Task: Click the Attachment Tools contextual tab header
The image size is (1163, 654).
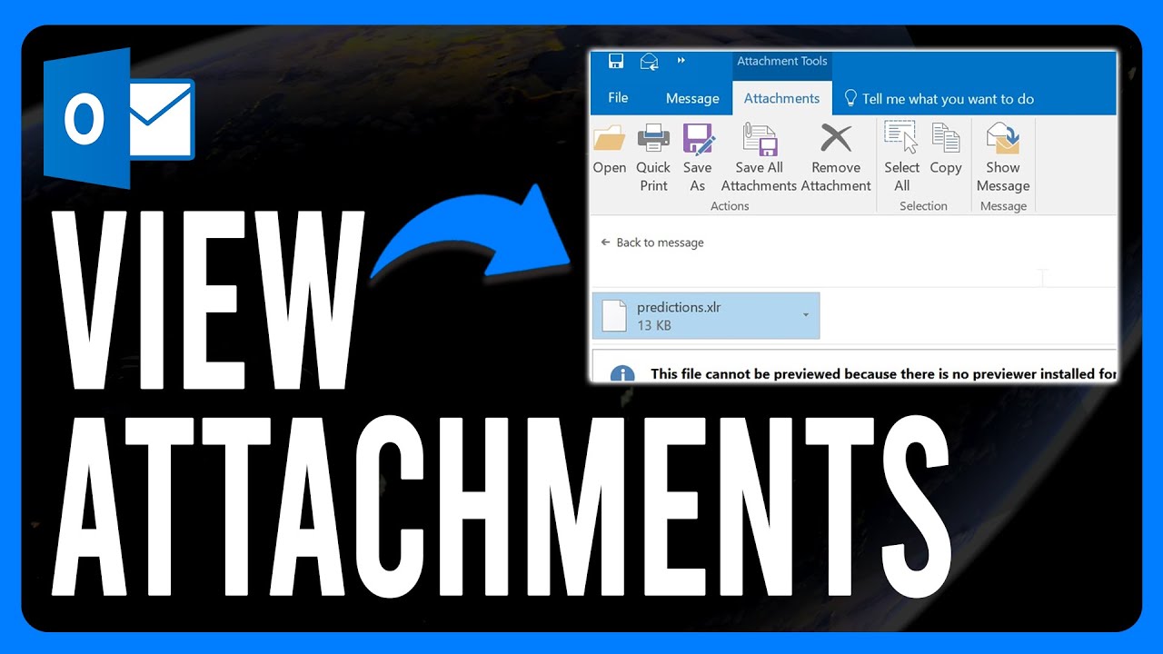Action: tap(782, 62)
